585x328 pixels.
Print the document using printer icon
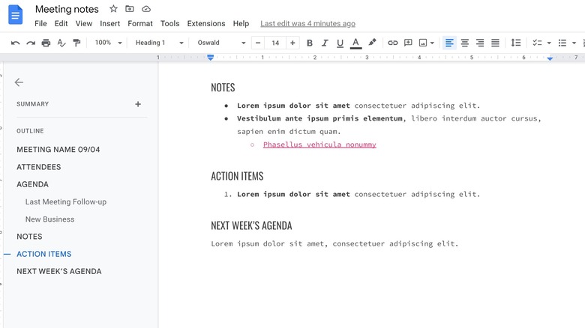[46, 43]
